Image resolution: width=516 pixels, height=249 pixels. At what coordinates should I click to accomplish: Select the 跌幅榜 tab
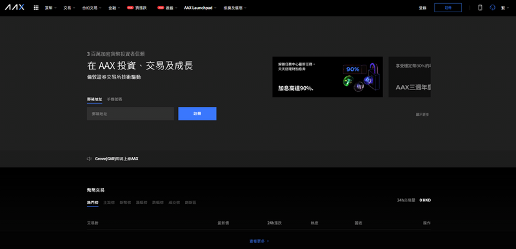(157, 203)
